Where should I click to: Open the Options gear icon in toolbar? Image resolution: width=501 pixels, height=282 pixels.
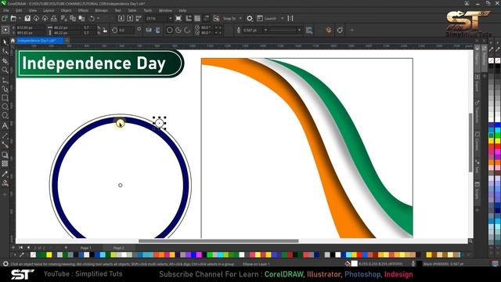(x=250, y=19)
